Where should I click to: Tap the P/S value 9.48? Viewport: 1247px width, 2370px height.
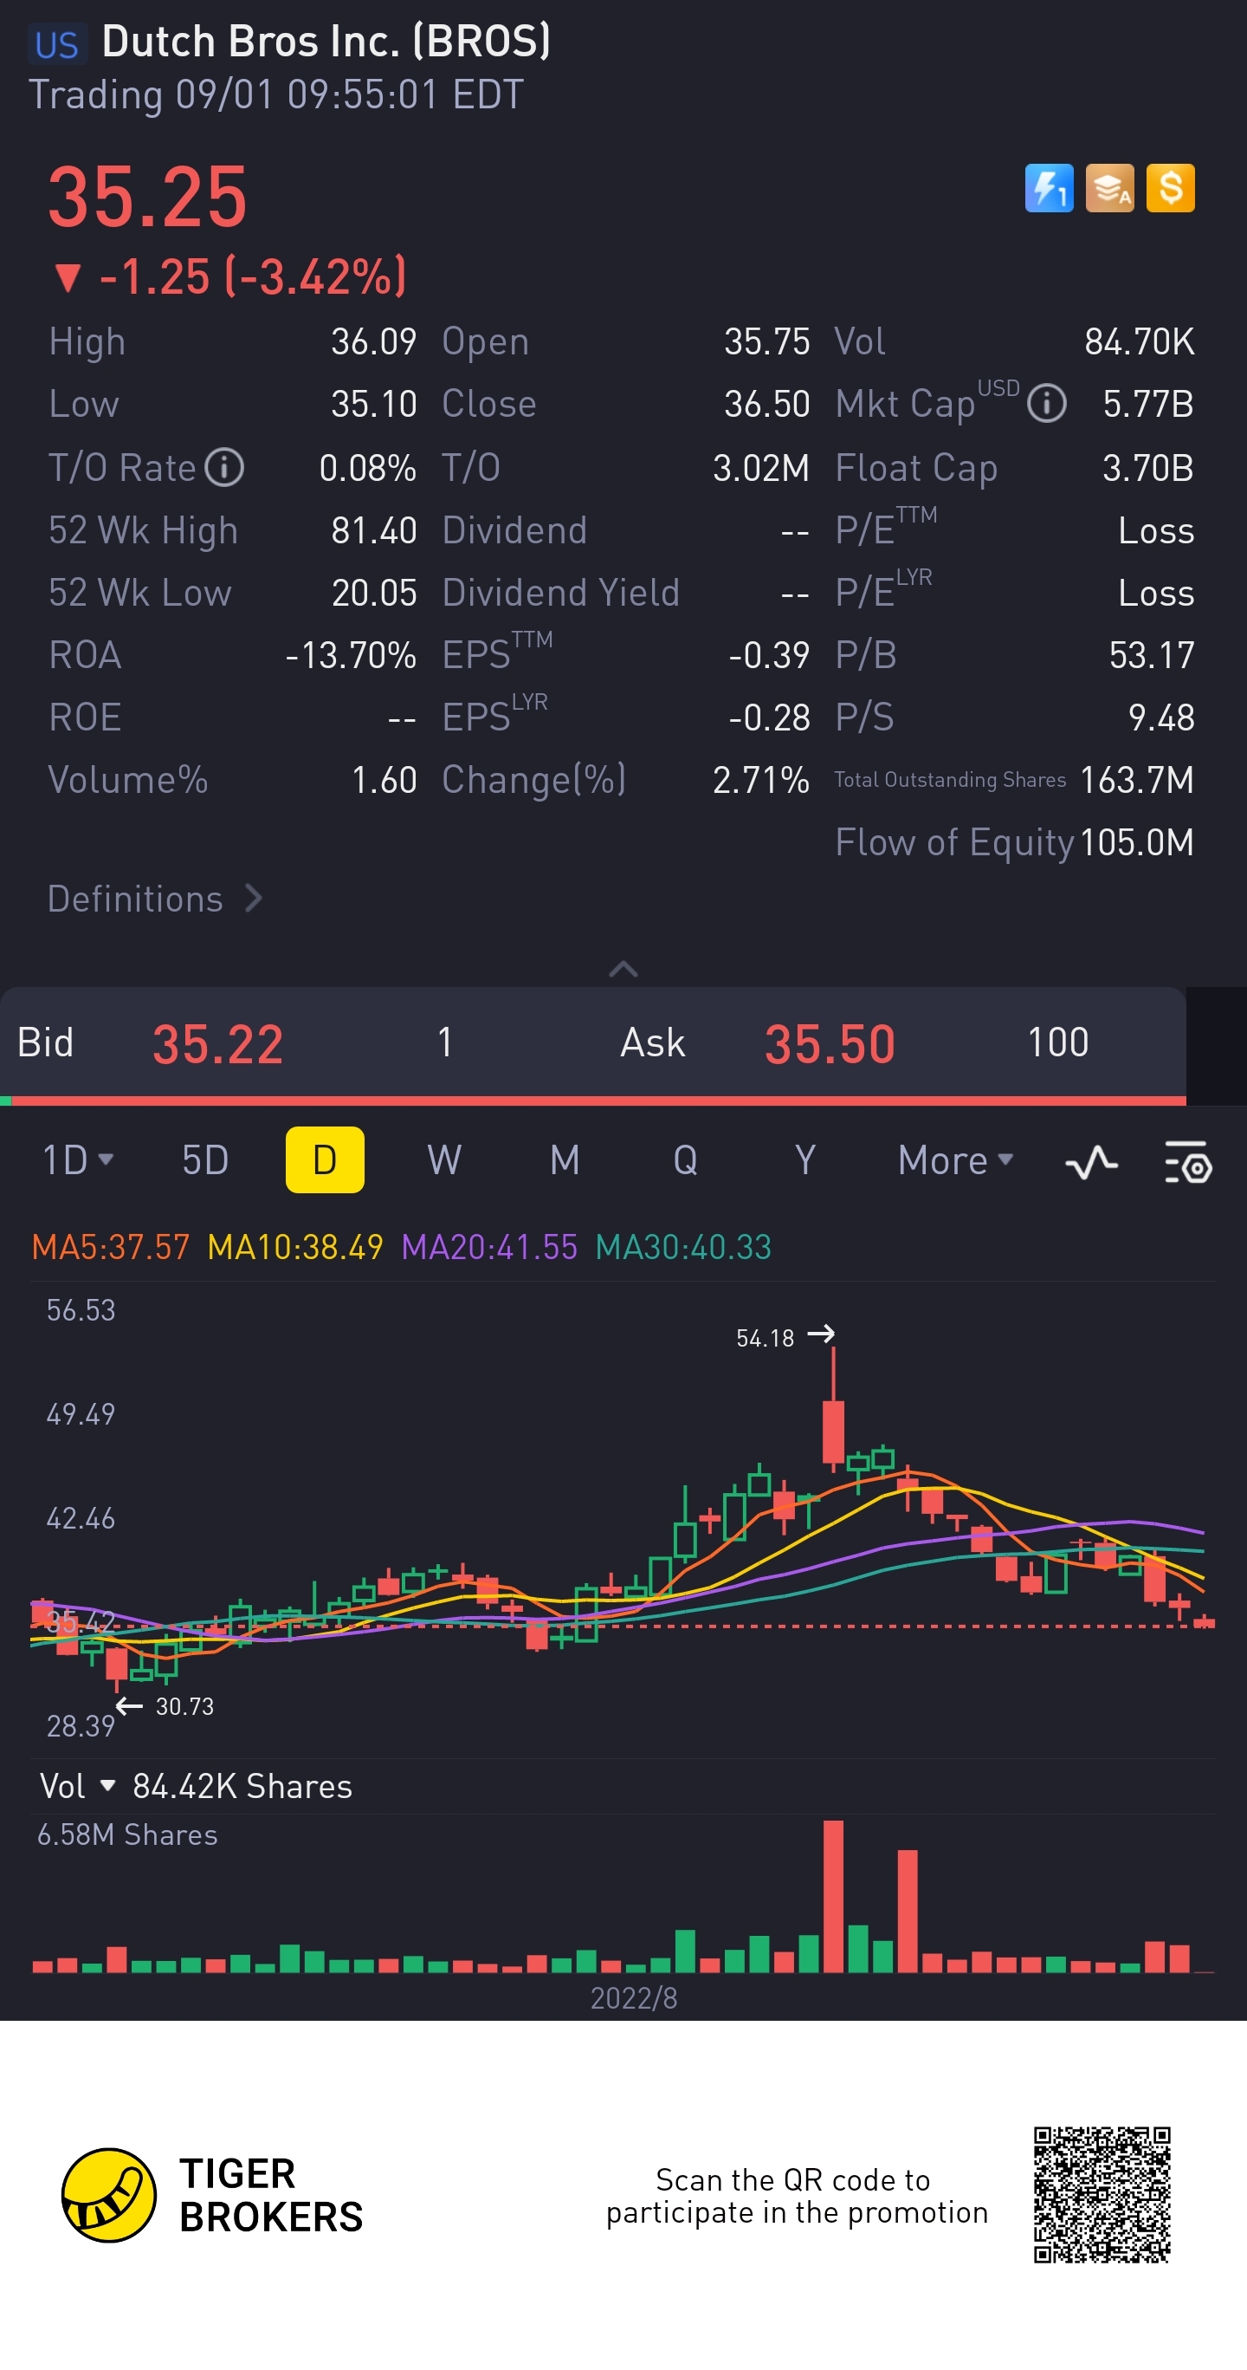click(x=1160, y=717)
